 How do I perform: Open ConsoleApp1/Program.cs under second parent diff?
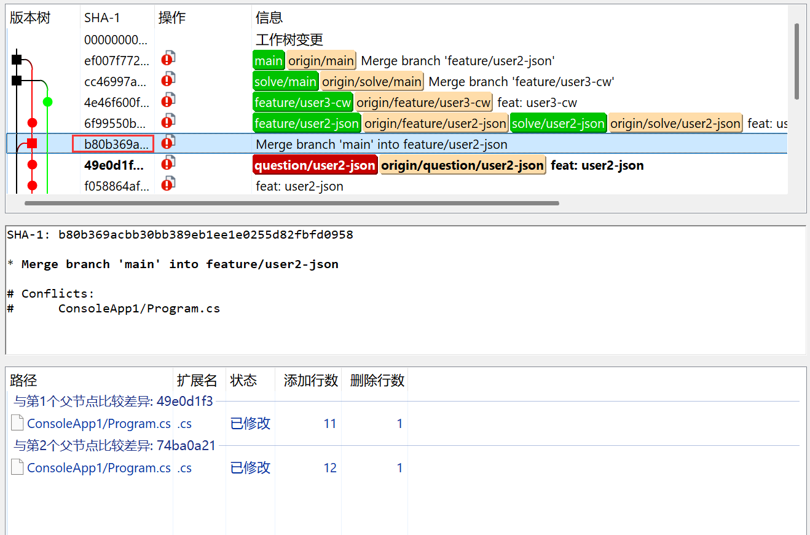[x=99, y=467]
